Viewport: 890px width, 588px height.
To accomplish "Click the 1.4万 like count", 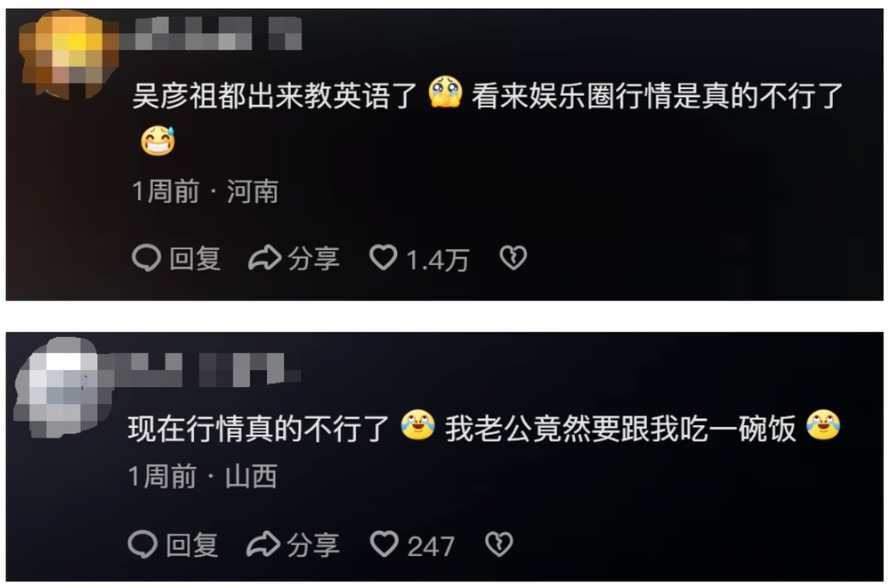I will pos(438,260).
